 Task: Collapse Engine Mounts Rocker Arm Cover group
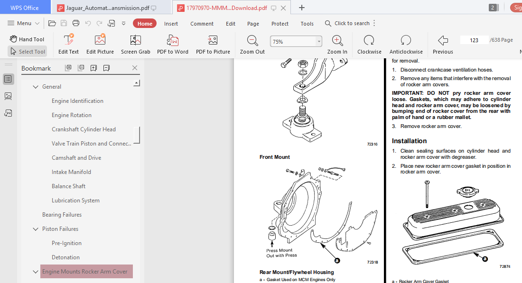coord(35,272)
